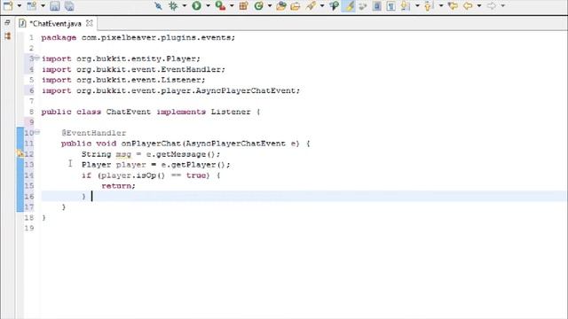Click the Run External Tools icon
Screen dimensions: 568x319
pos(220,6)
